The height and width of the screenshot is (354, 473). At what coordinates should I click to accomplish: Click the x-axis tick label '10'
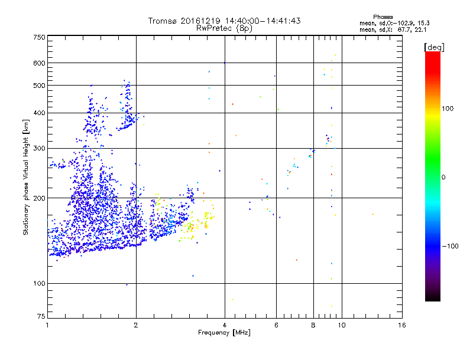342,325
